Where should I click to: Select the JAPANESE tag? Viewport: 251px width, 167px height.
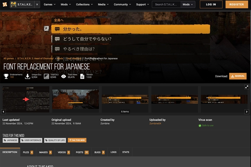(x=10, y=140)
